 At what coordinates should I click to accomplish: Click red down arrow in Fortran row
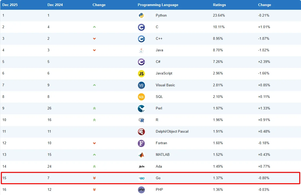pyautogui.click(x=94, y=143)
